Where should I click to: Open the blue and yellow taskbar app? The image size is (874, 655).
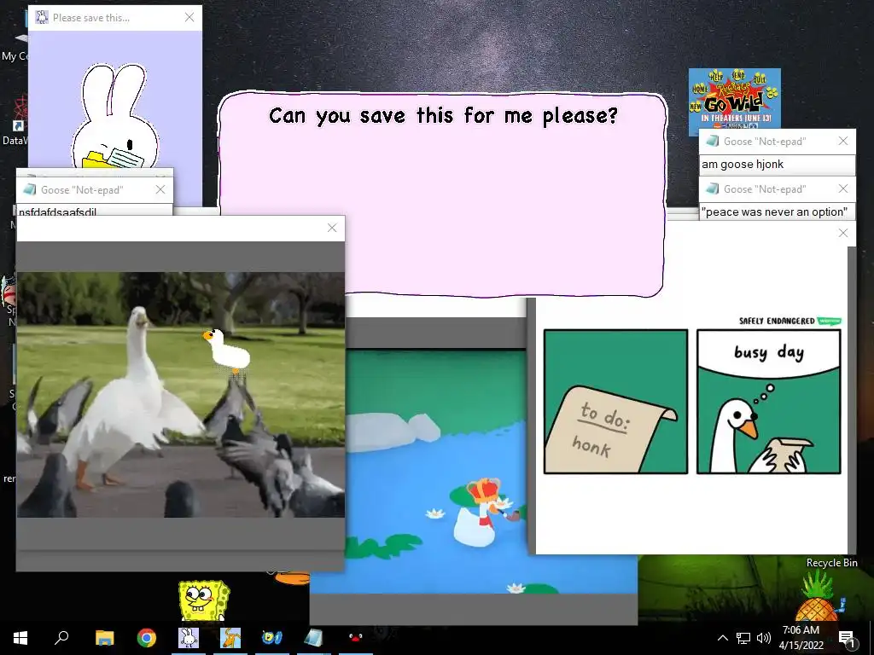point(272,637)
